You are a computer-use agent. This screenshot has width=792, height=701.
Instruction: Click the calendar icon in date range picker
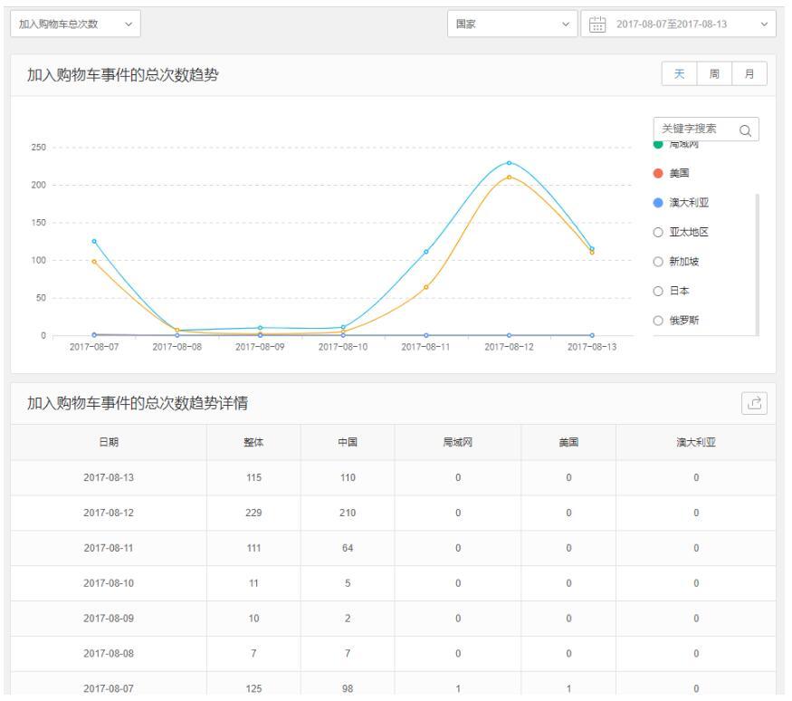597,24
